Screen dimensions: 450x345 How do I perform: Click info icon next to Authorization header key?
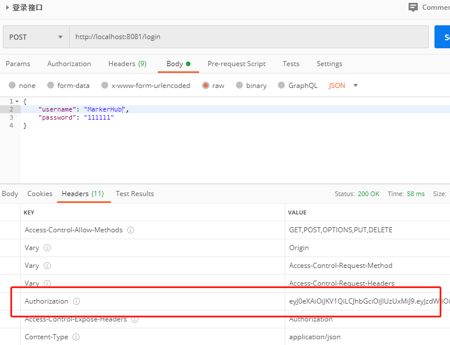tap(77, 301)
